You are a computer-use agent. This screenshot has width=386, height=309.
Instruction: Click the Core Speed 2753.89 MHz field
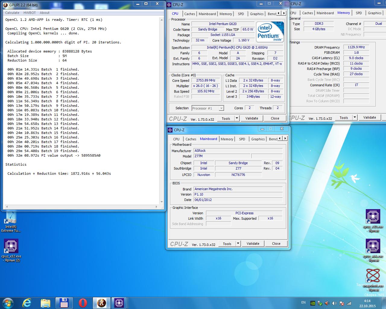pyautogui.click(x=206, y=81)
